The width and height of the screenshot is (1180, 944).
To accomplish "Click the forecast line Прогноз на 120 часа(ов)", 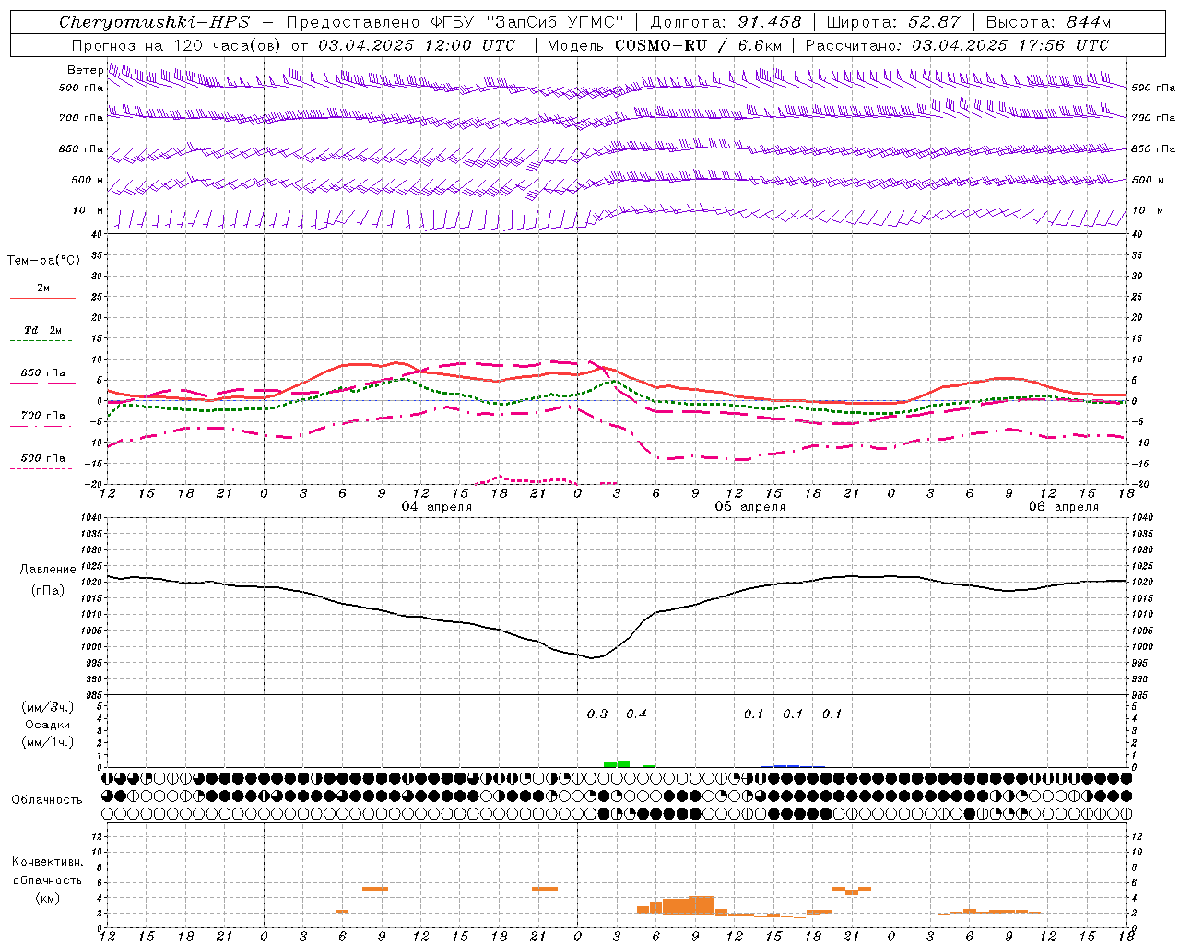I will [x=177, y=44].
